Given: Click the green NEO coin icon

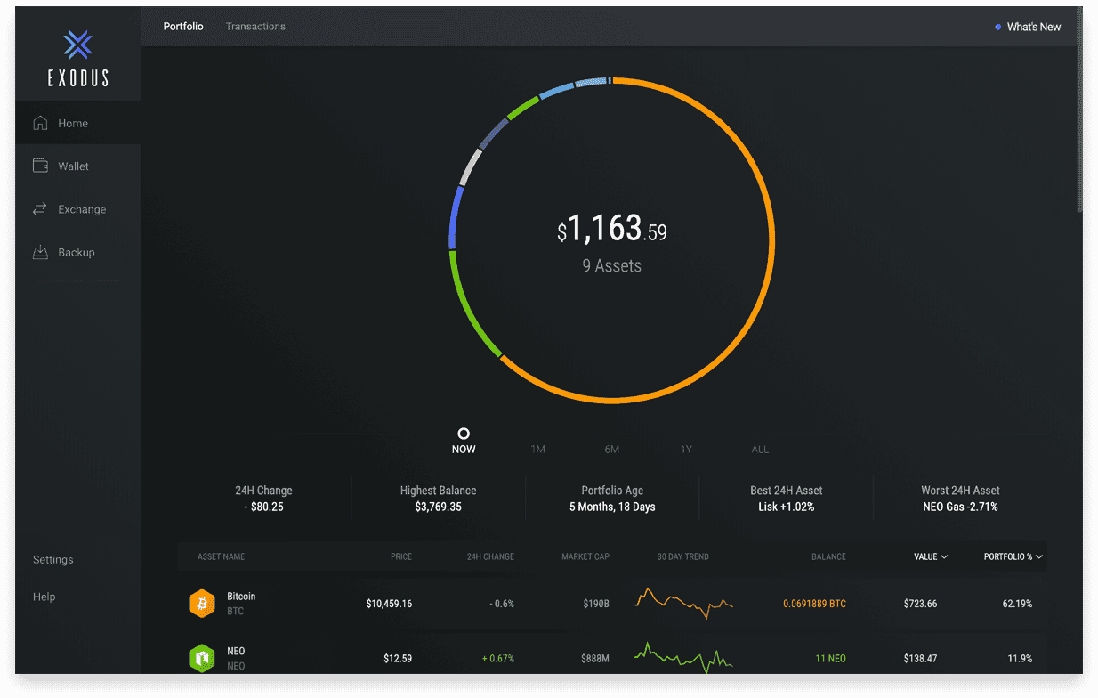Looking at the screenshot, I should pyautogui.click(x=202, y=659).
